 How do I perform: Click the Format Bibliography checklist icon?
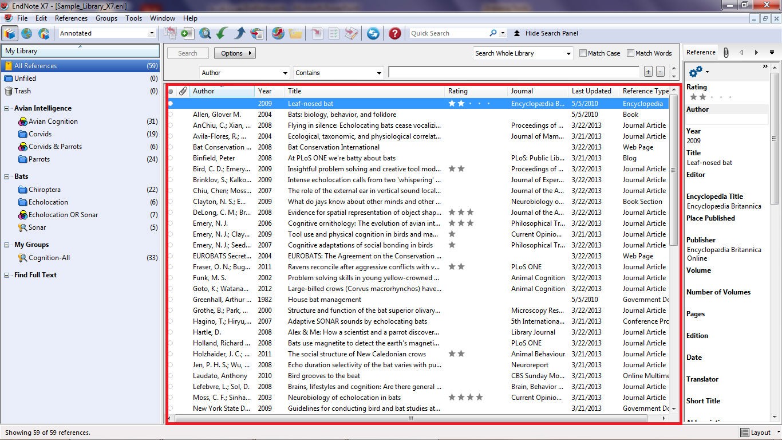[334, 33]
